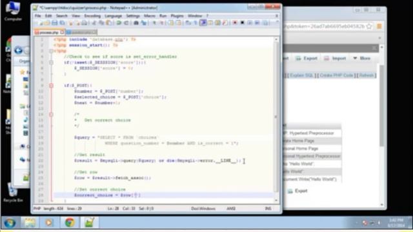Toggle synchronize vertical scrolling
This screenshot has width=413, height=232.
click(171, 23)
